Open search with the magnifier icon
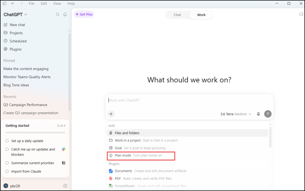 [57, 14]
